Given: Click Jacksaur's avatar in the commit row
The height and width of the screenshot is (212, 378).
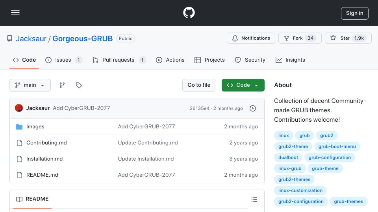Looking at the screenshot, I should [19, 108].
